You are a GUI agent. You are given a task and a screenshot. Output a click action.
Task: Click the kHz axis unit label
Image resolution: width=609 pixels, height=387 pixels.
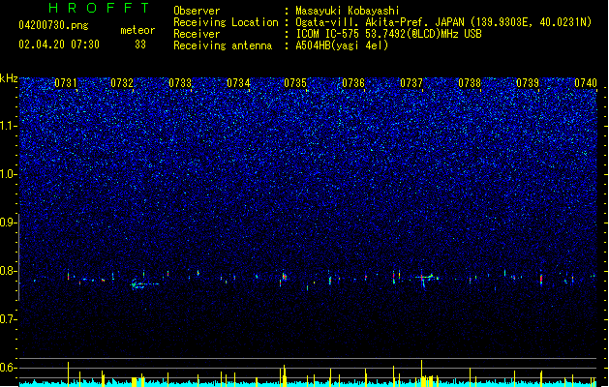coord(9,78)
